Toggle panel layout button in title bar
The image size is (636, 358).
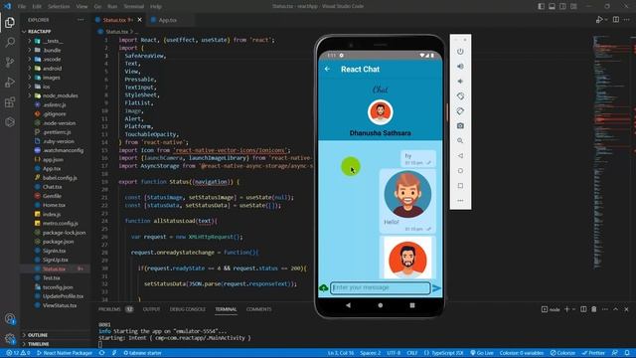click(x=553, y=6)
